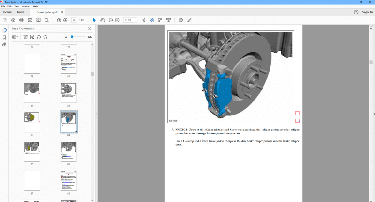This screenshot has width=375, height=202.
Task: Print the document using the printer icon
Action: point(21,20)
